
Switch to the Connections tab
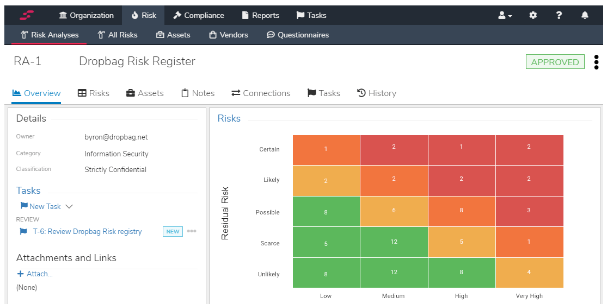(261, 93)
